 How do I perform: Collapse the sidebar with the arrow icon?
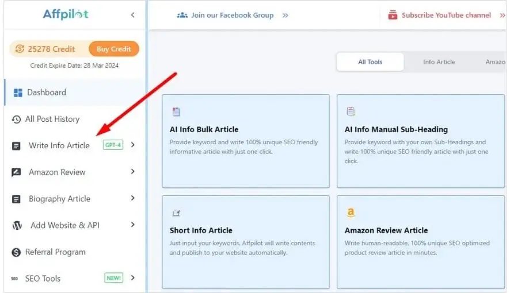coord(133,15)
